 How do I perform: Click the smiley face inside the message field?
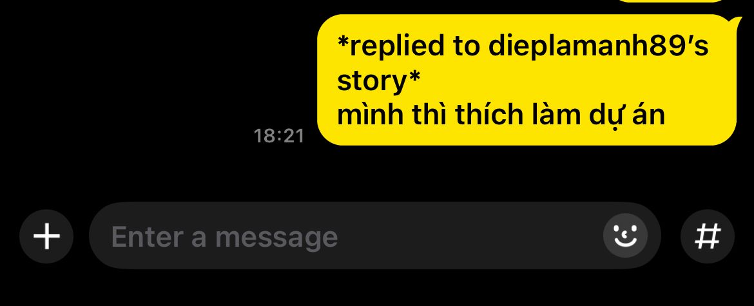pos(625,236)
